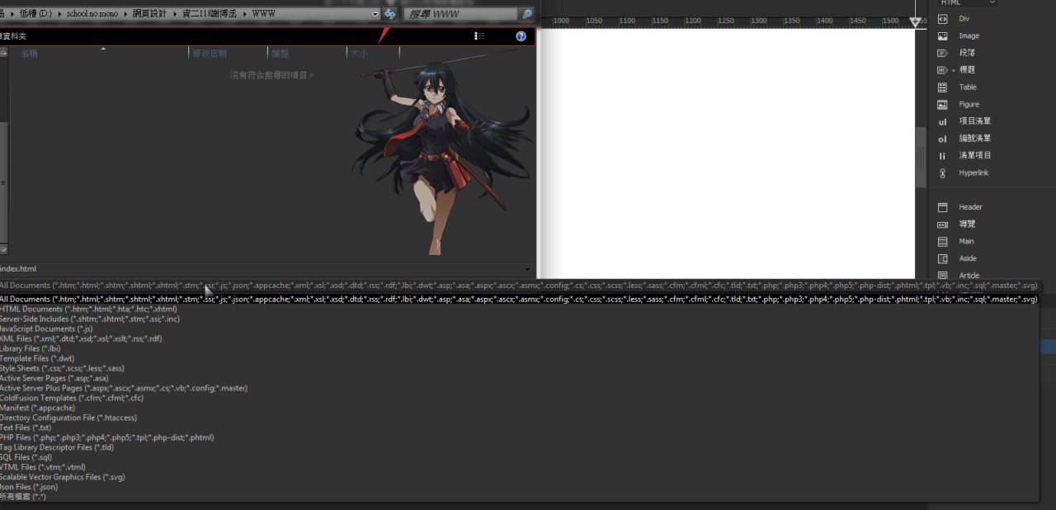Select HTML Documents file type option
This screenshot has width=1056, height=510.
(x=88, y=309)
